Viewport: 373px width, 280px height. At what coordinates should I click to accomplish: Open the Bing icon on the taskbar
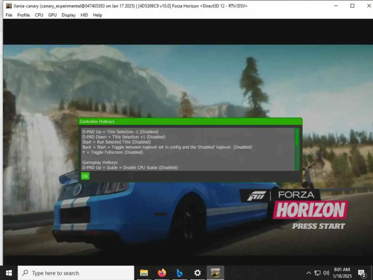(180, 273)
